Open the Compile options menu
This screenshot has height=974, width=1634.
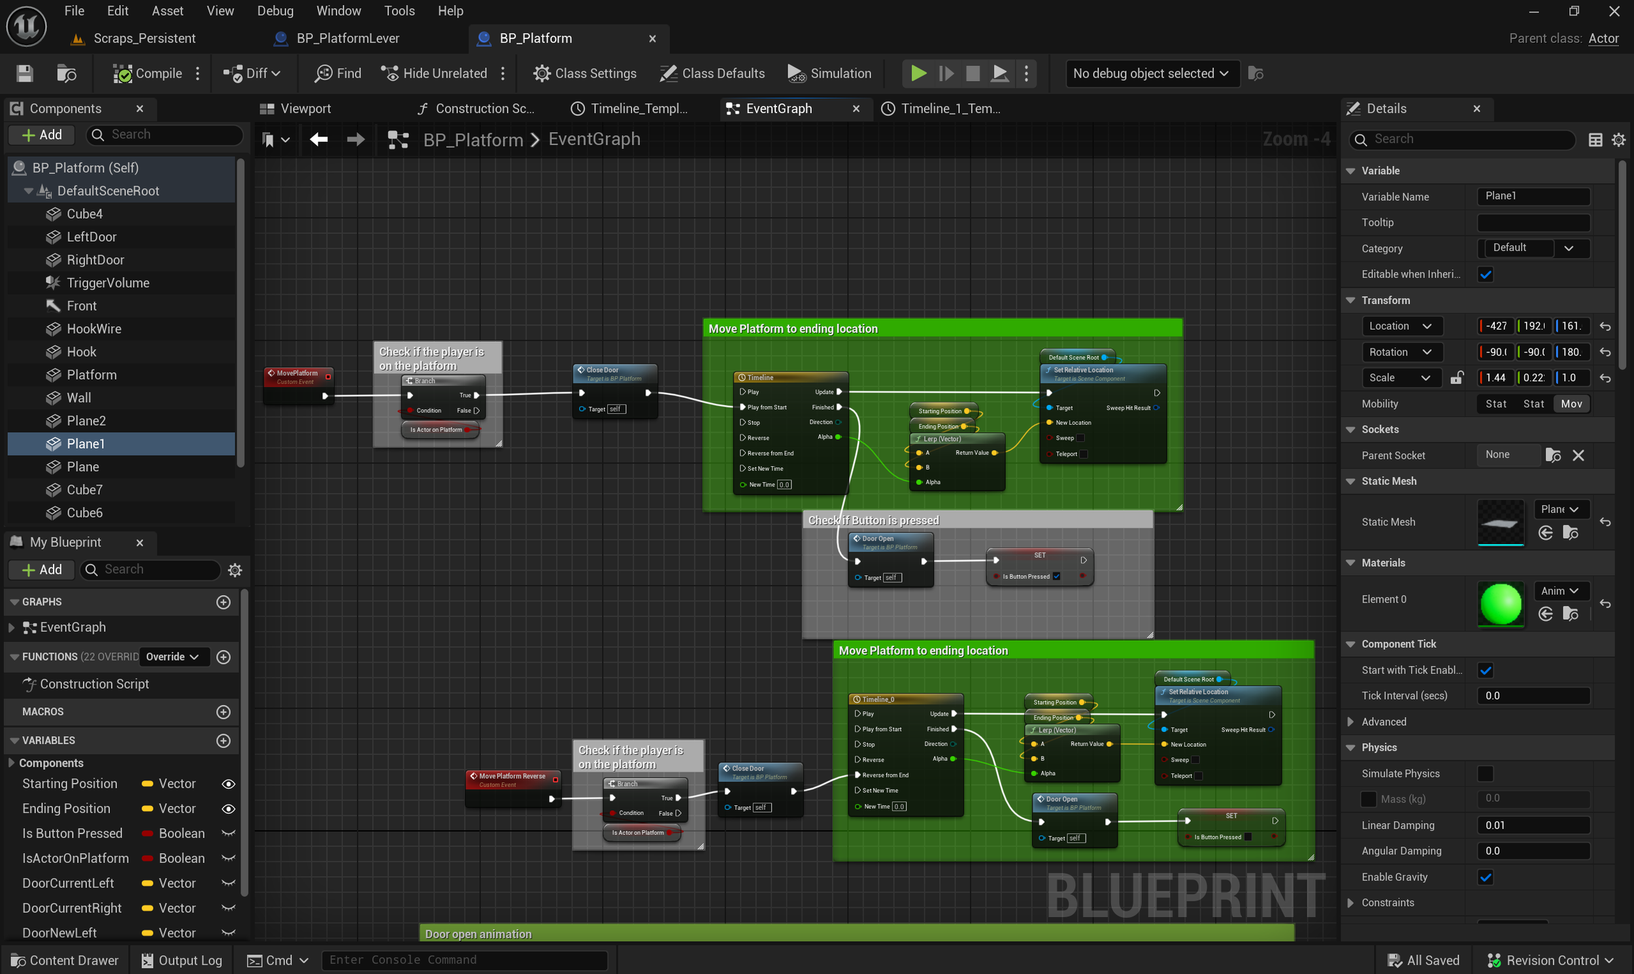tap(197, 73)
